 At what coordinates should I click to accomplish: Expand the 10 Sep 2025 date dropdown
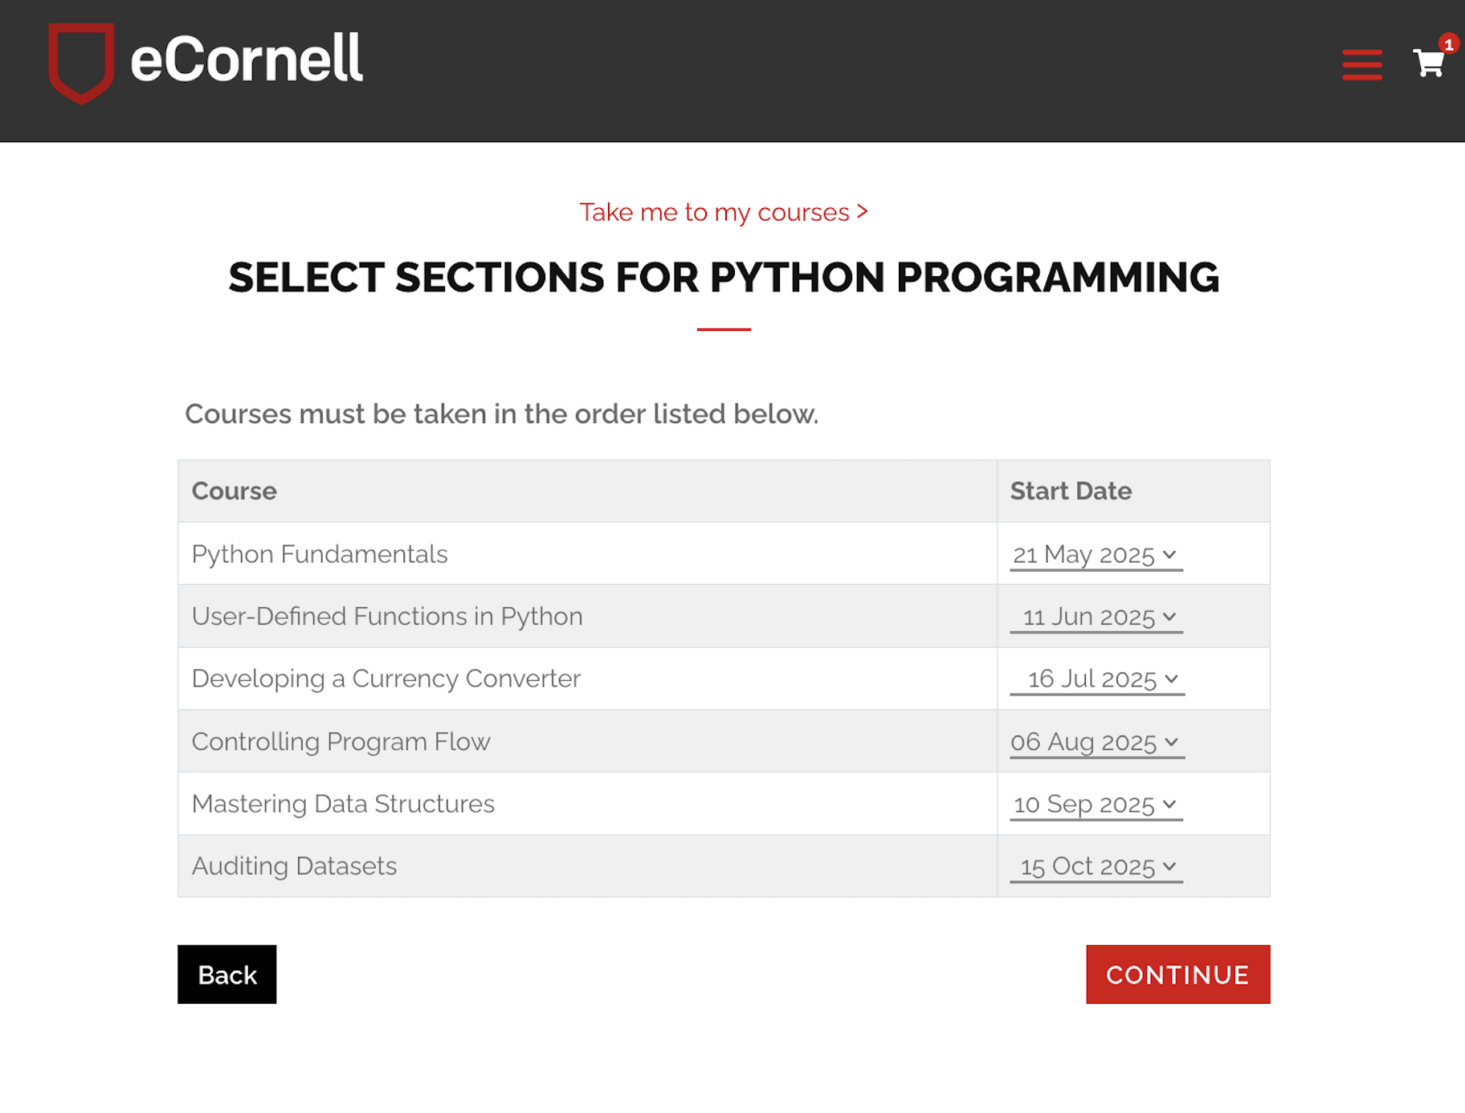point(1096,805)
